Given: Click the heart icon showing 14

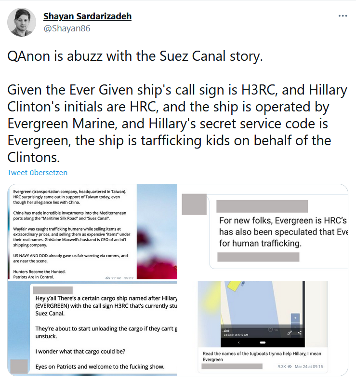Looking at the screenshot, I should pyautogui.click(x=270, y=330).
